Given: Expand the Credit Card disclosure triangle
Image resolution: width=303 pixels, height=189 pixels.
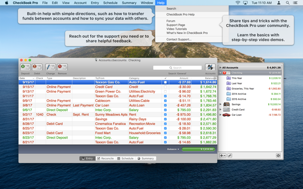Looking at the screenshot, I should click(x=220, y=110).
